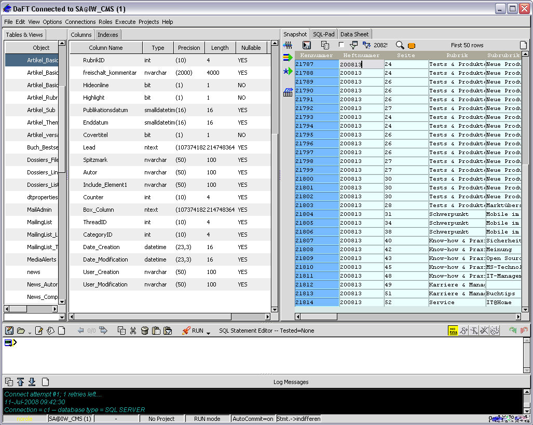Select the Publikationsdatum column row

[x=170, y=110]
